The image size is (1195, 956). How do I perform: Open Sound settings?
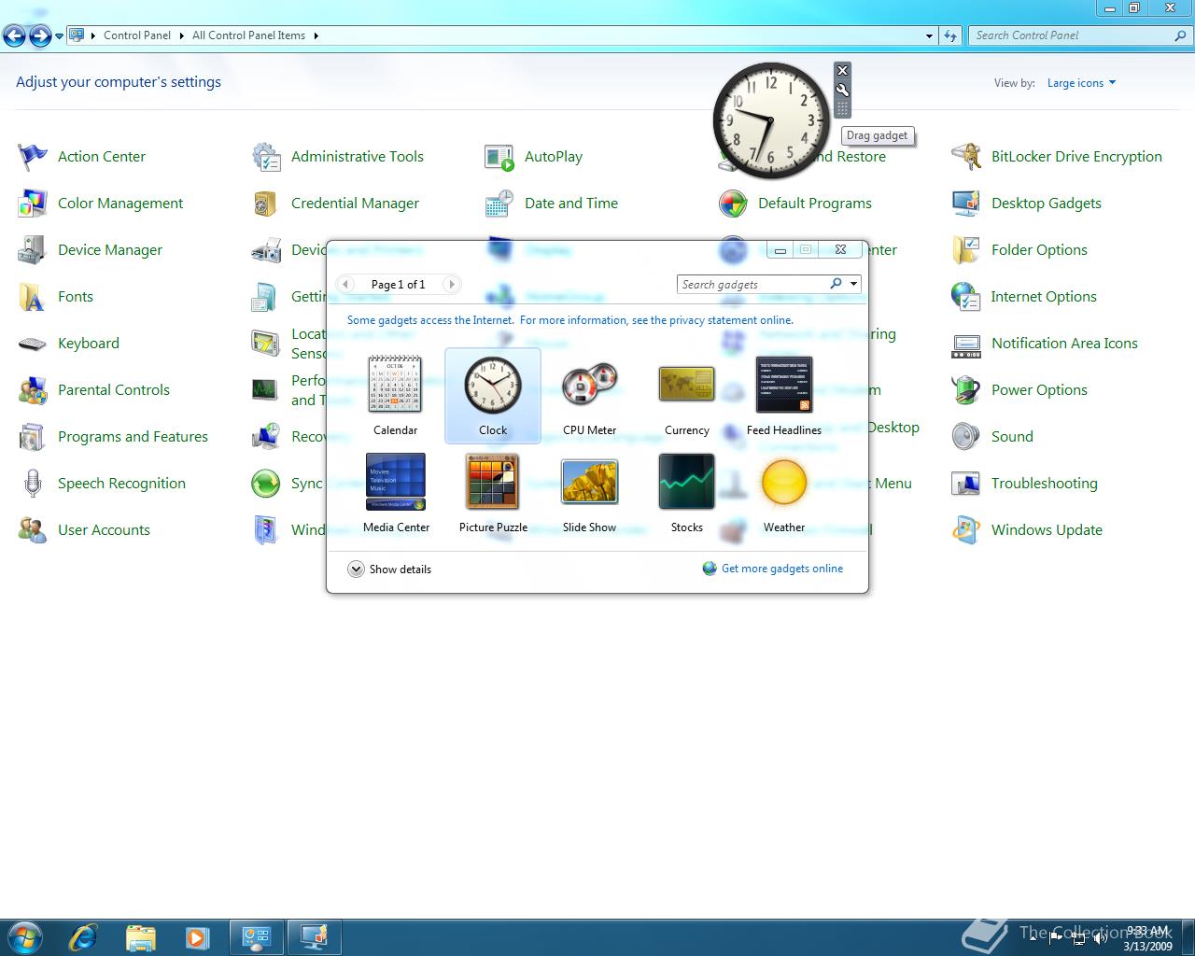point(992,437)
